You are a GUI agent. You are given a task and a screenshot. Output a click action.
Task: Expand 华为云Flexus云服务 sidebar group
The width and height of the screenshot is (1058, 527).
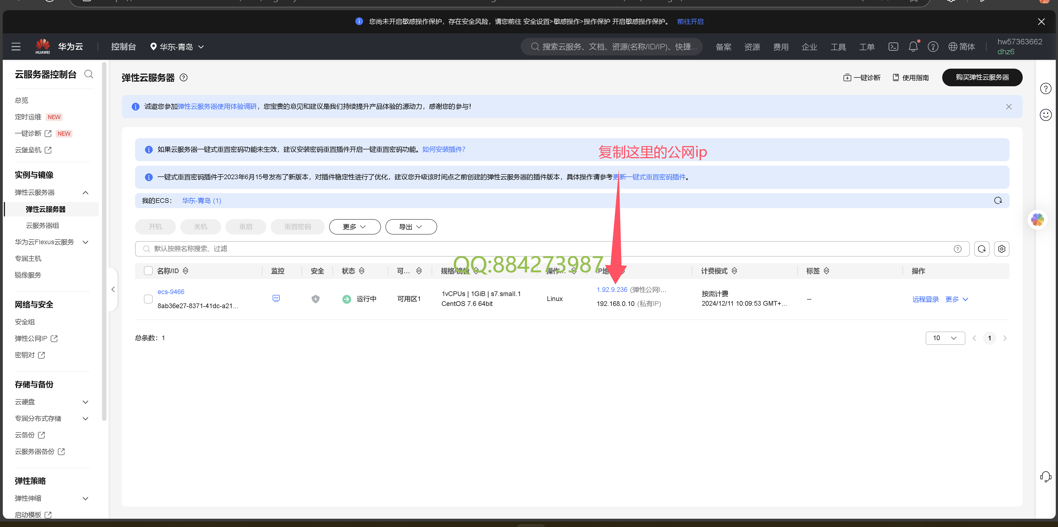tap(85, 242)
